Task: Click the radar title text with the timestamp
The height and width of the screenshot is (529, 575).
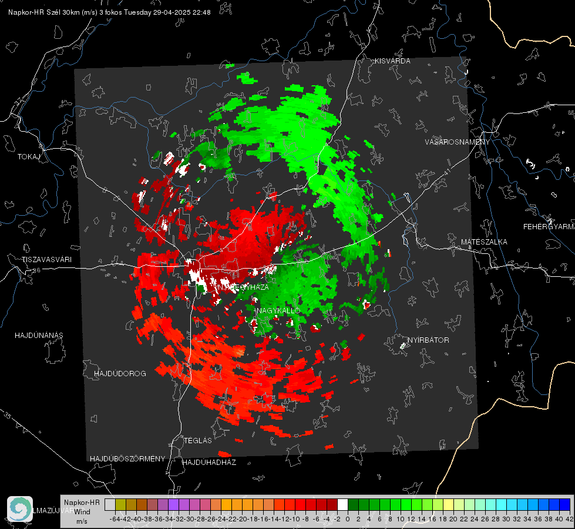Action: [109, 12]
